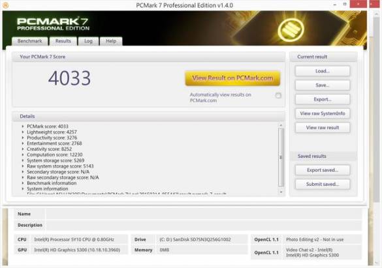The height and width of the screenshot is (268, 382).
Task: Click View Result on PCMark.com button
Action: [x=232, y=78]
